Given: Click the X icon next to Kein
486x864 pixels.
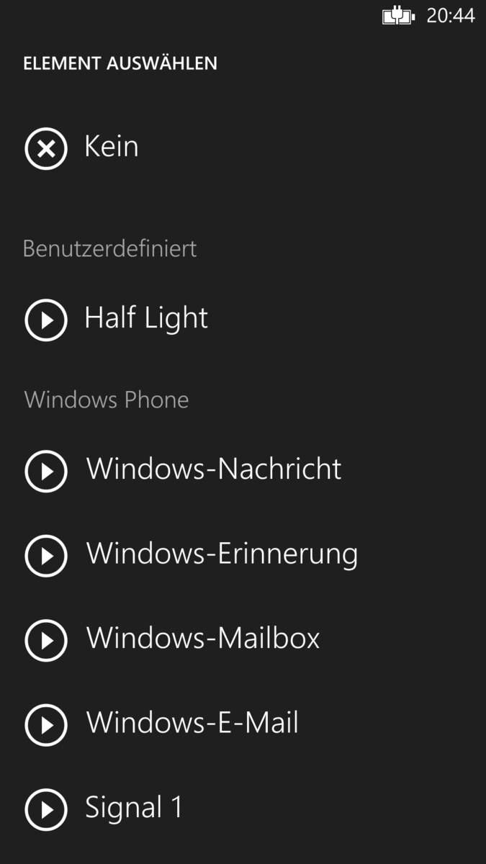Looking at the screenshot, I should click(46, 149).
